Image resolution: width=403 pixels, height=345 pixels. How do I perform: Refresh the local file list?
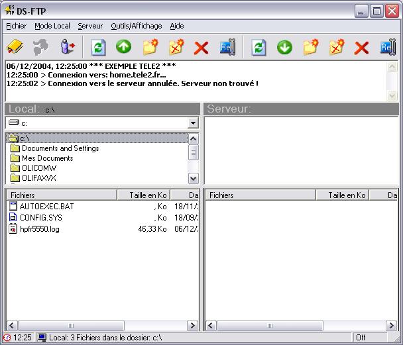tap(99, 47)
